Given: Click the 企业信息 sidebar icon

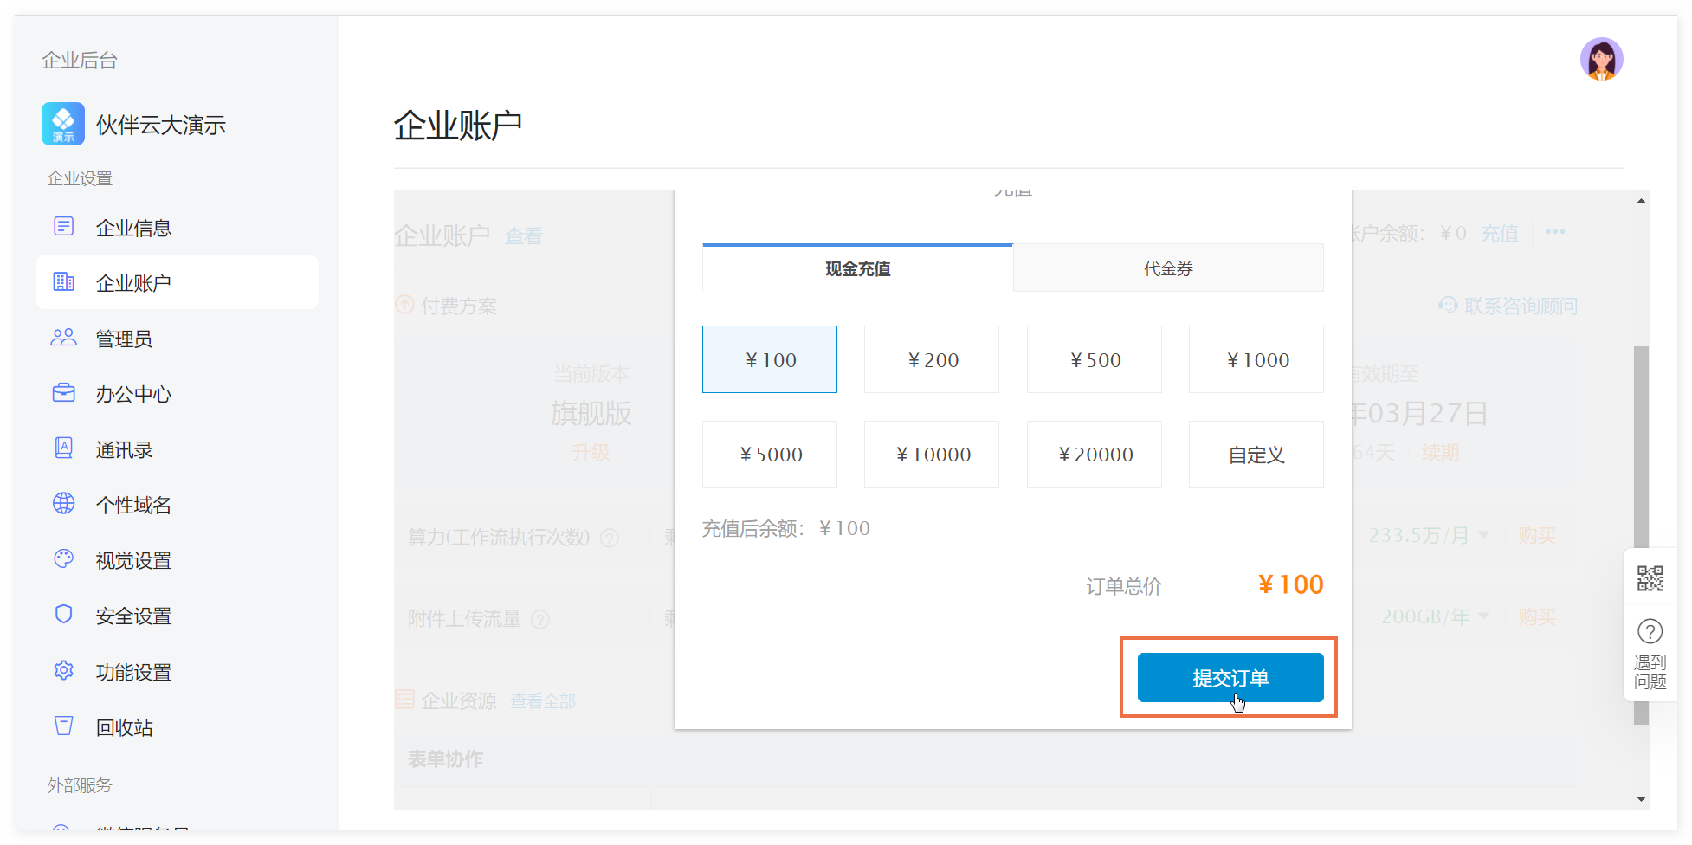Looking at the screenshot, I should coord(63,227).
